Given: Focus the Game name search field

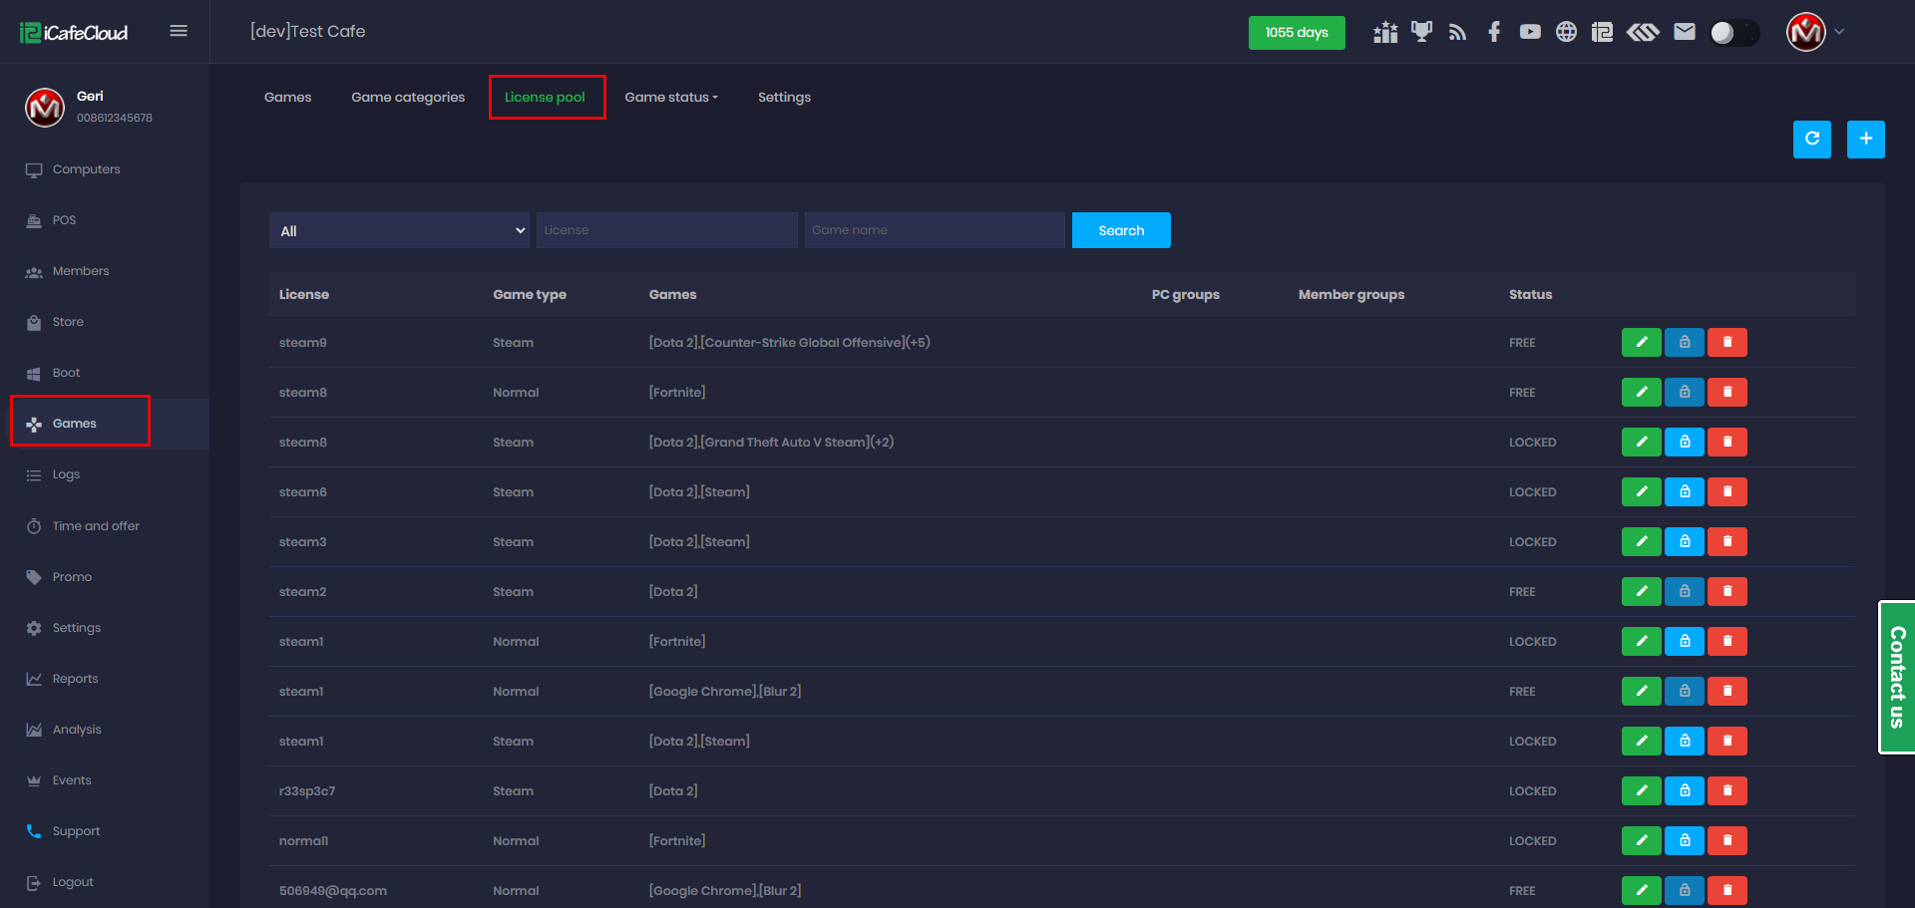Looking at the screenshot, I should click(x=935, y=230).
